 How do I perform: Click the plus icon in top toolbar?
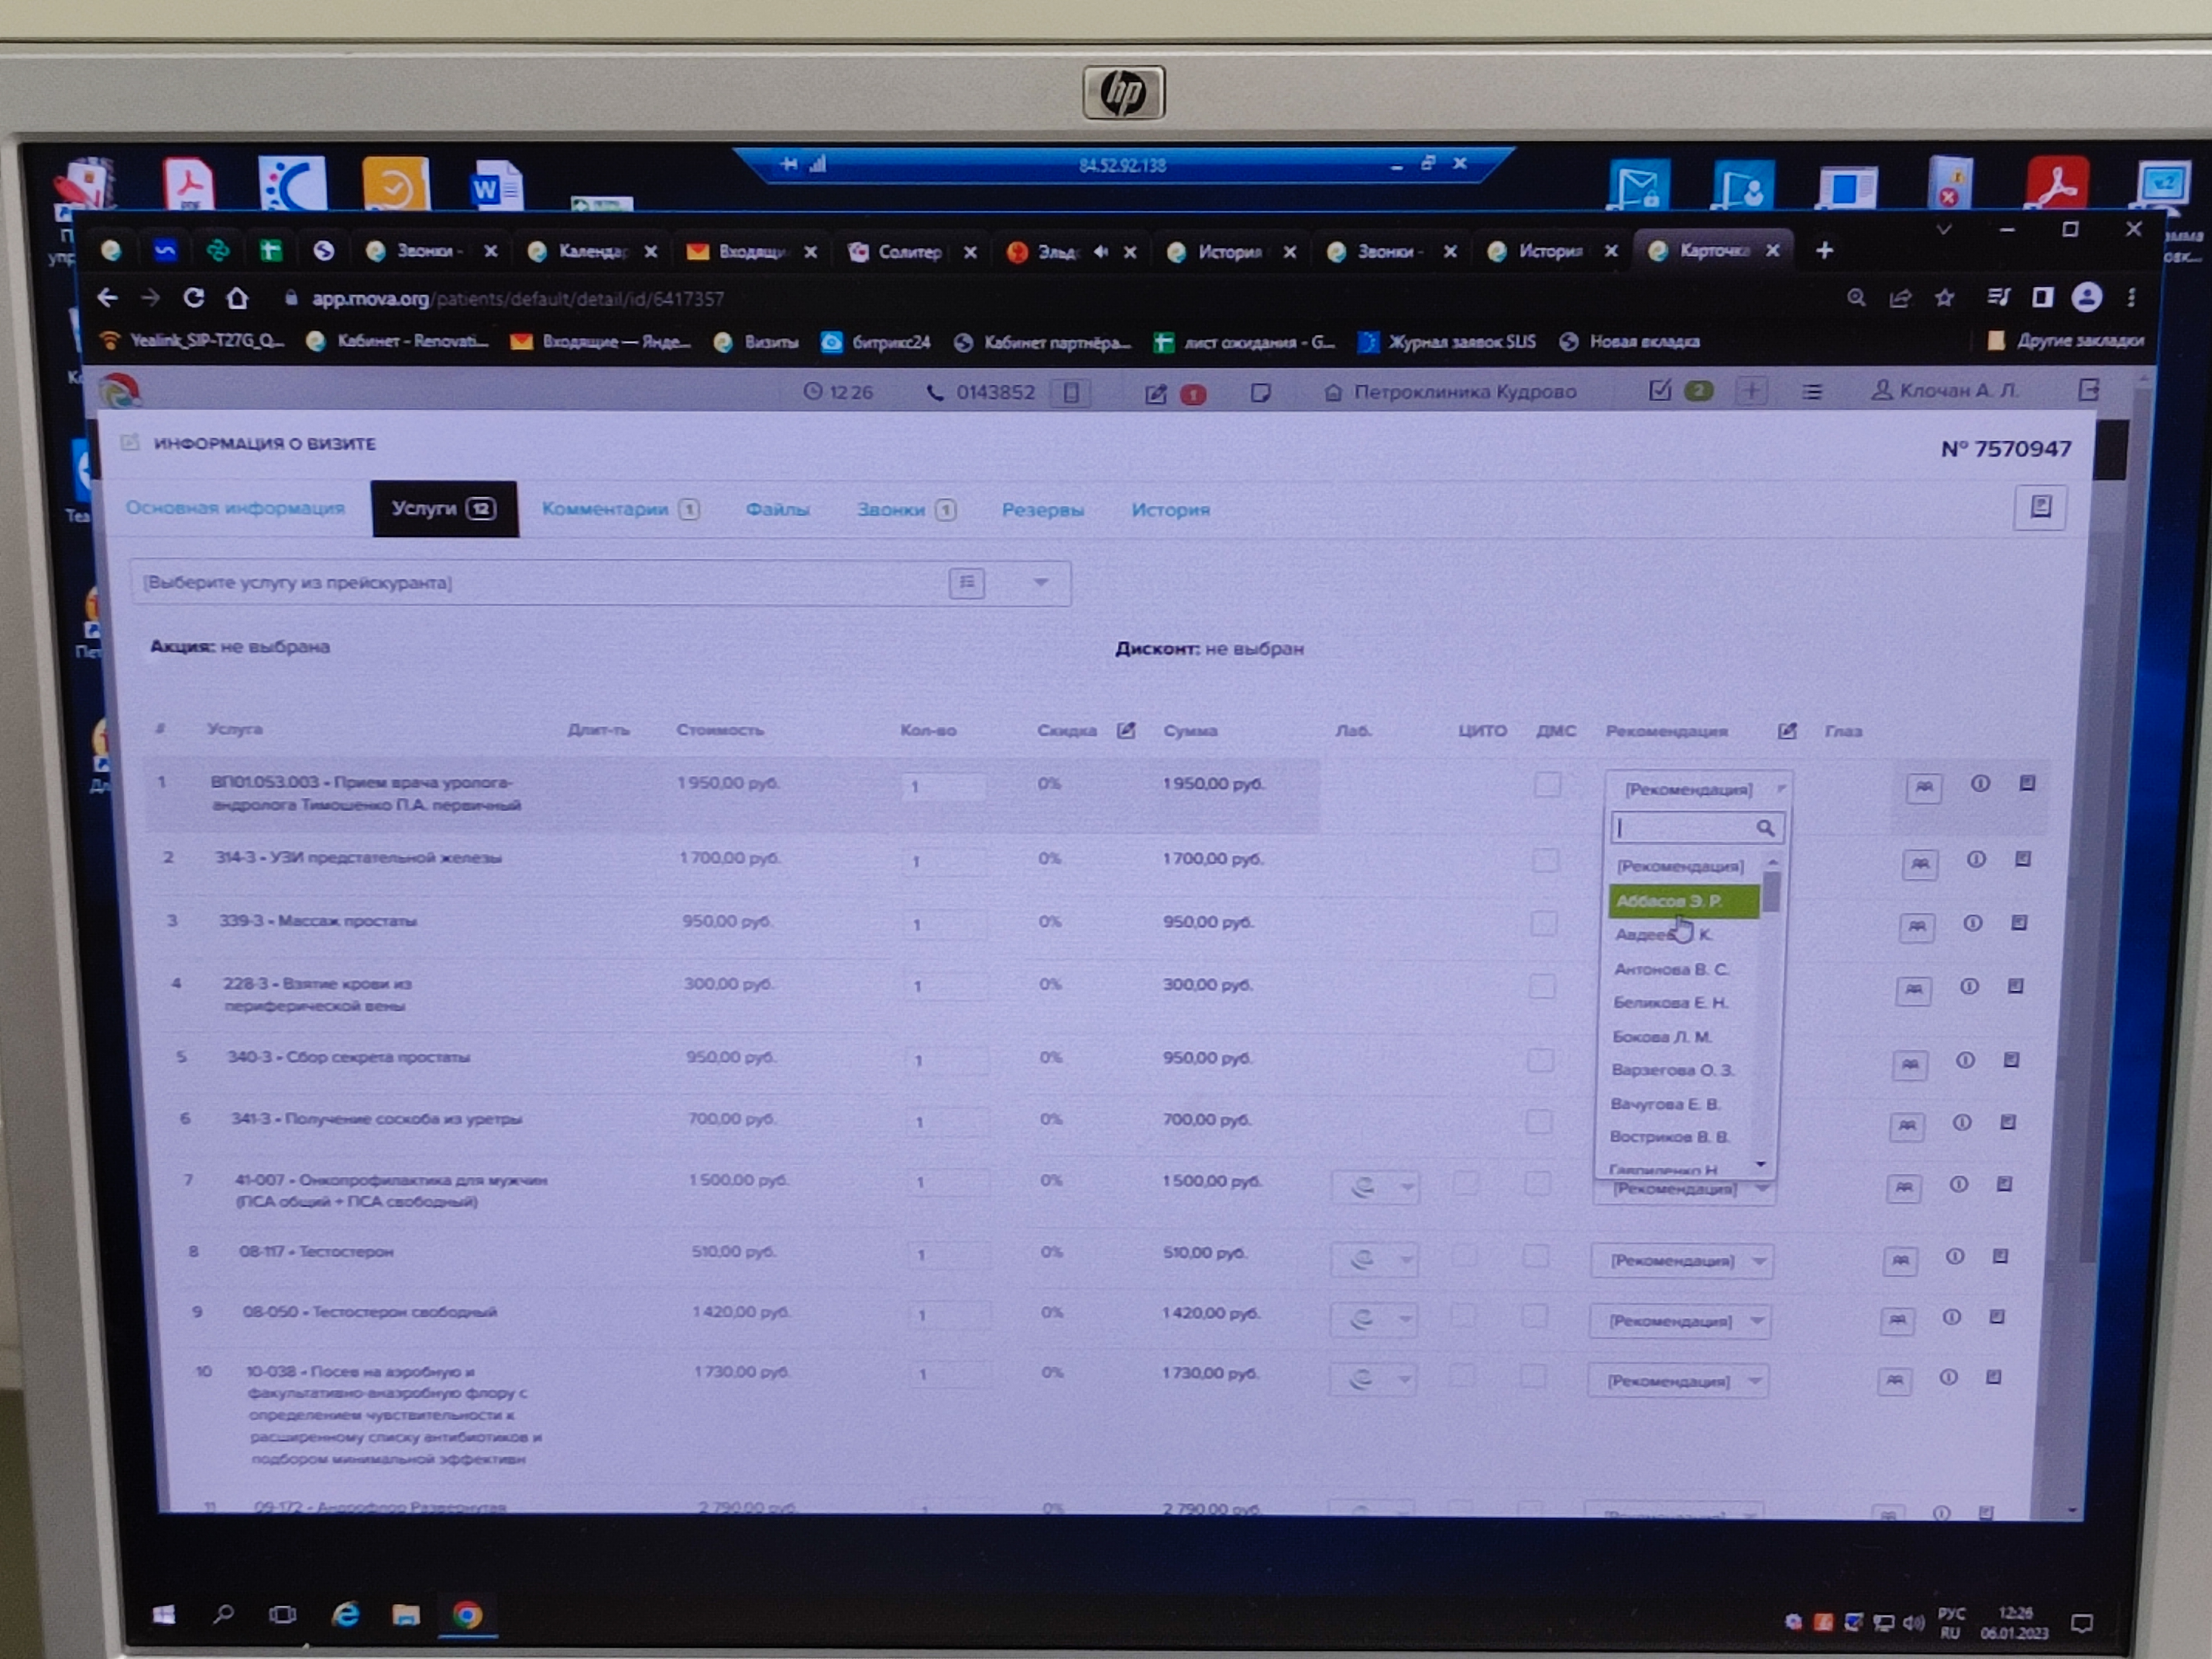coord(1750,391)
